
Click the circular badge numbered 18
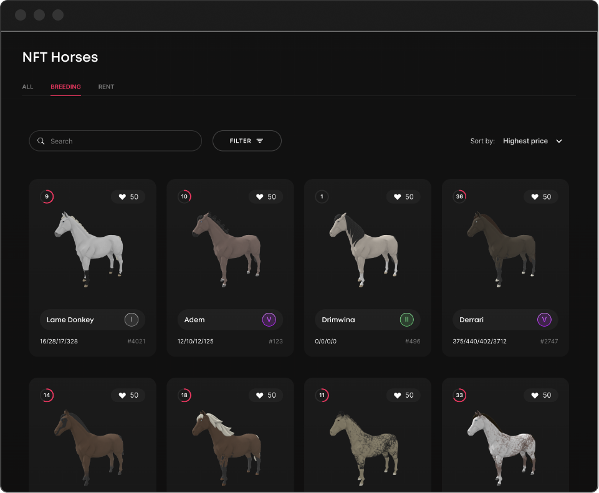click(184, 395)
